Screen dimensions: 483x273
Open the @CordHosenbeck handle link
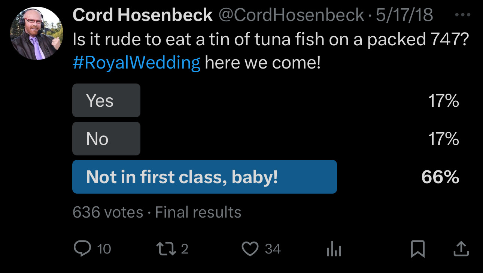[291, 15]
